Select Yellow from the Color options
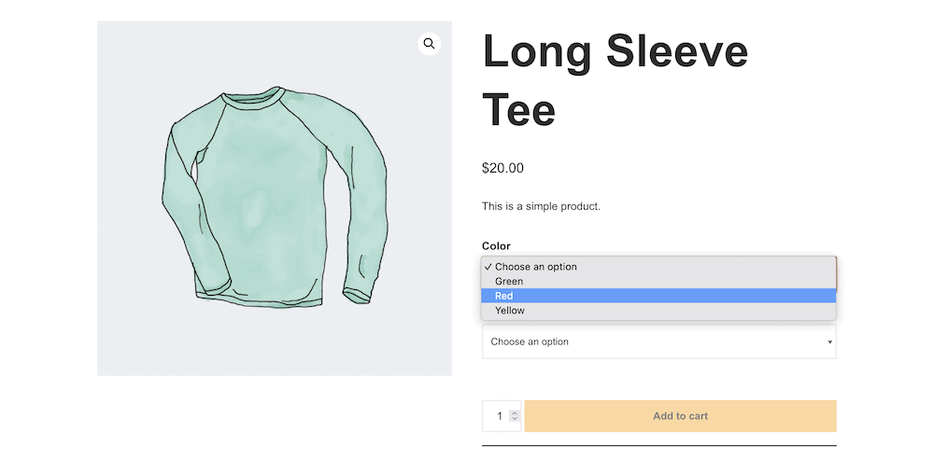The height and width of the screenshot is (459, 934). coord(510,311)
